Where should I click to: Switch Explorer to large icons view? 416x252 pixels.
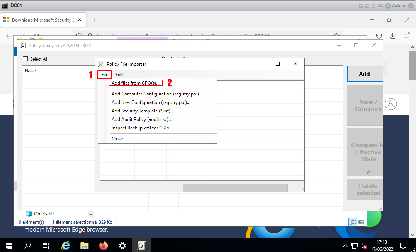pos(361,222)
